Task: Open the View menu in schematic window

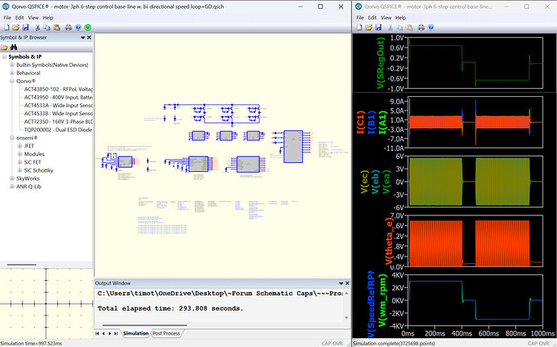Action: point(33,18)
